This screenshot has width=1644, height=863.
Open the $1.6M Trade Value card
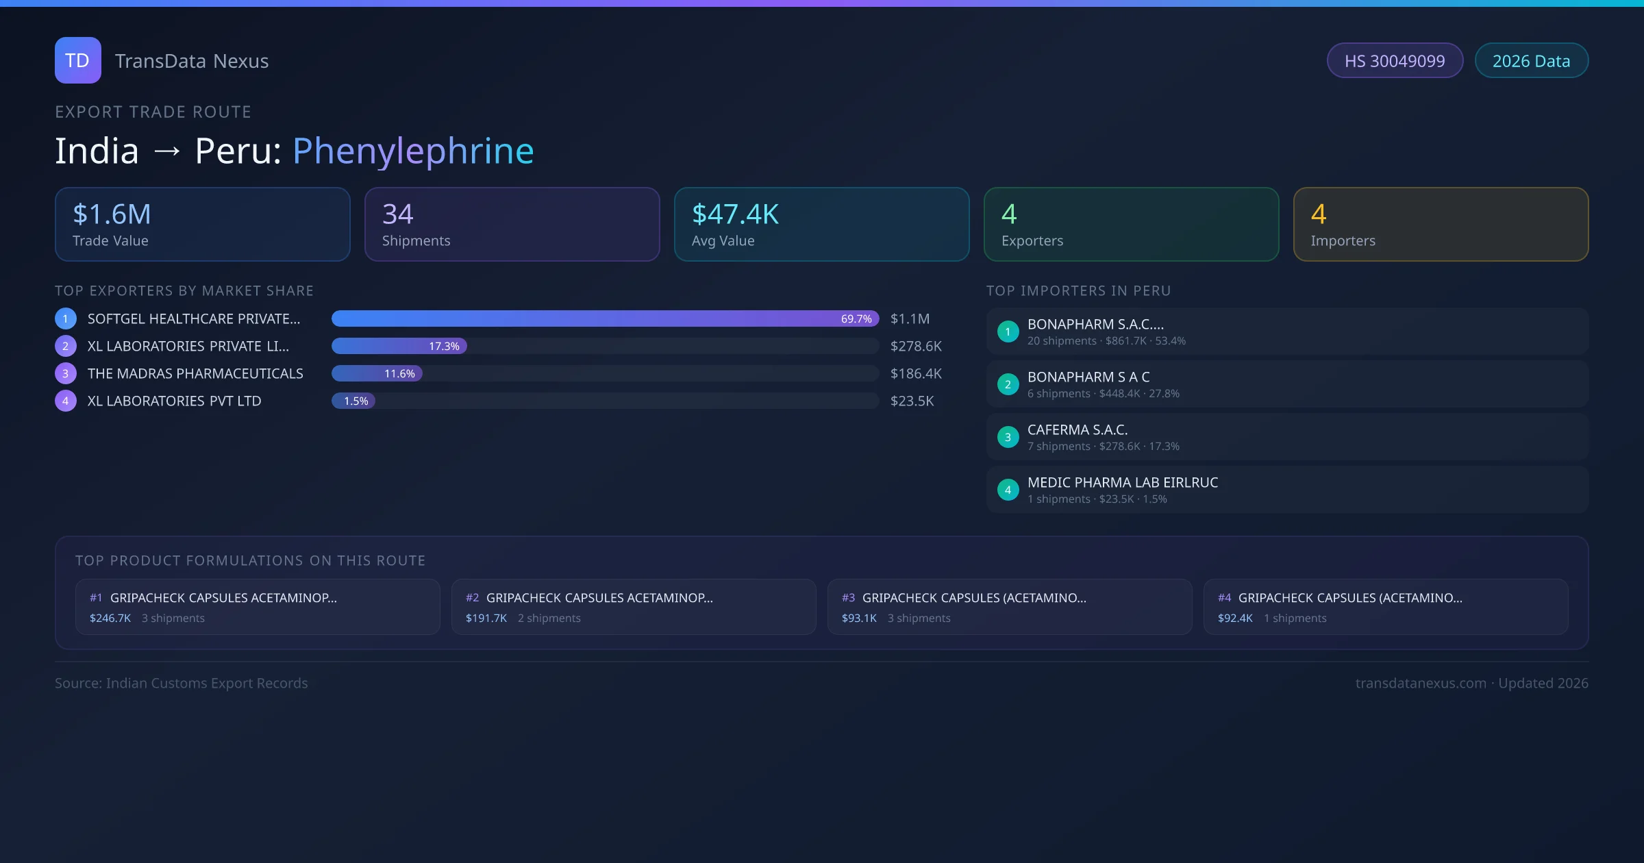pos(202,225)
